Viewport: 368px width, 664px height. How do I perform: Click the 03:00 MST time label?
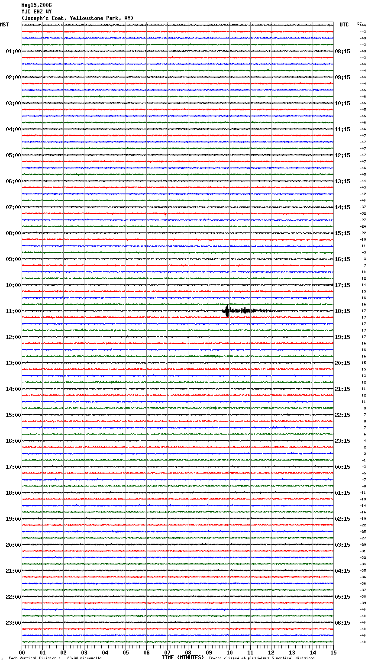coord(13,103)
